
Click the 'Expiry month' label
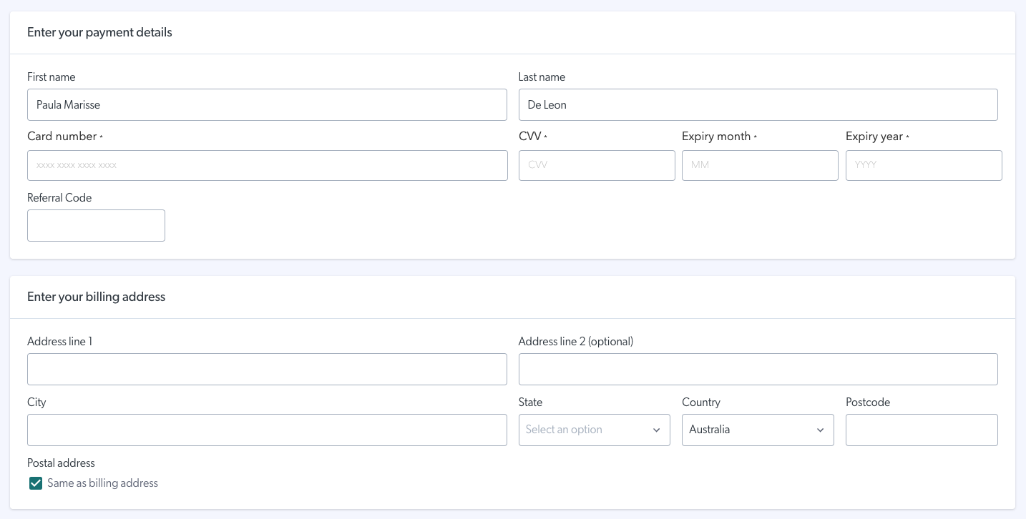click(x=716, y=137)
